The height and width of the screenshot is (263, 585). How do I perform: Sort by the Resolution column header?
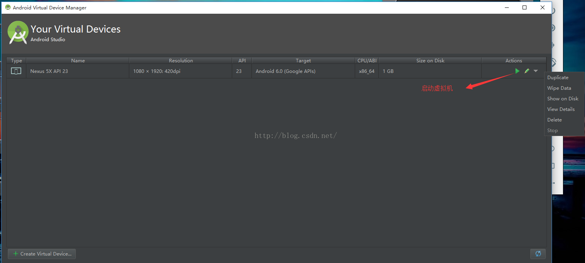point(181,60)
